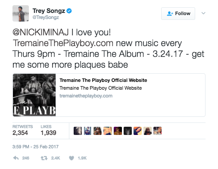
Task: Click the reply arrow icon
Action: coord(16,158)
